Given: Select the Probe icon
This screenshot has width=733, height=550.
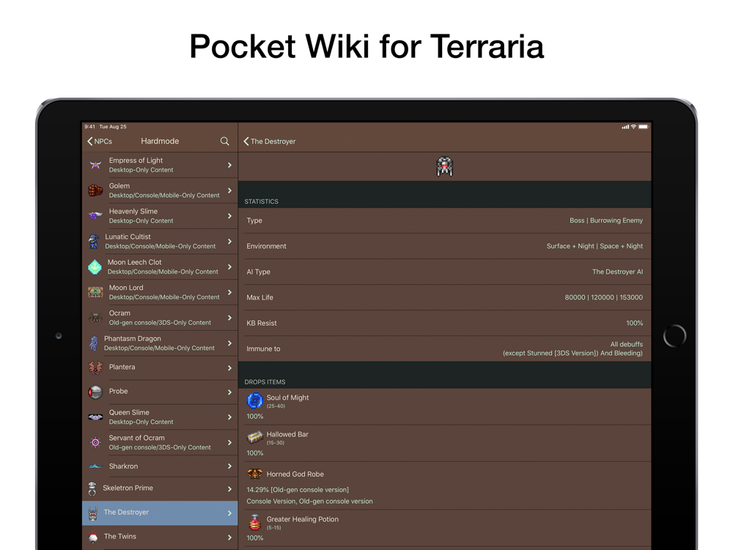Looking at the screenshot, I should (95, 392).
